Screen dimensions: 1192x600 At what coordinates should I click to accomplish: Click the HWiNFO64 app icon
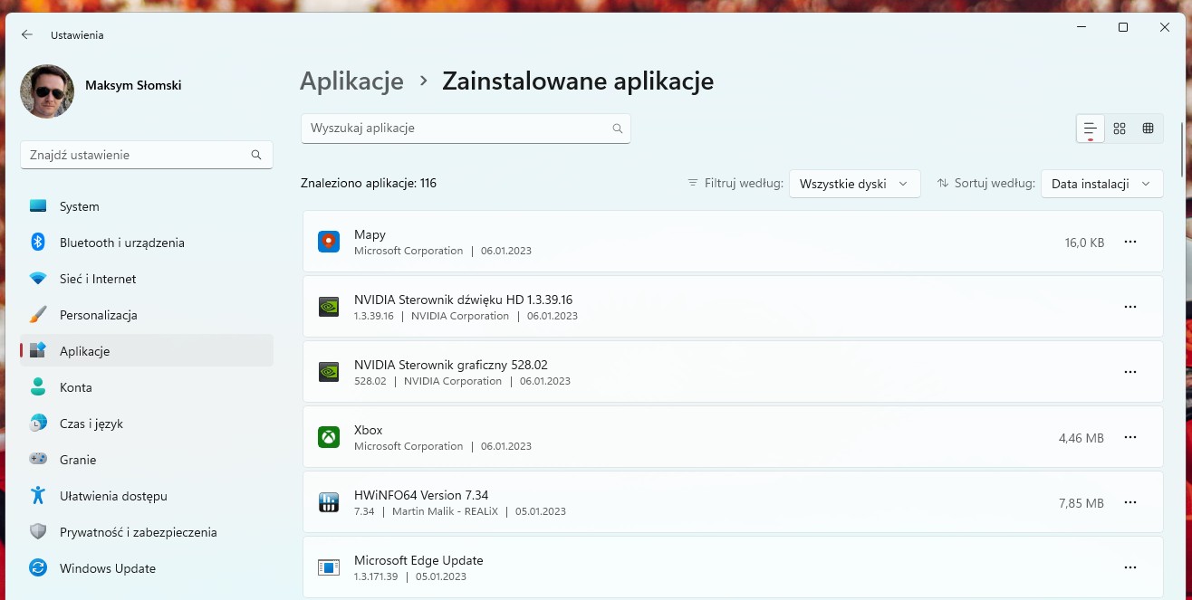coord(328,502)
